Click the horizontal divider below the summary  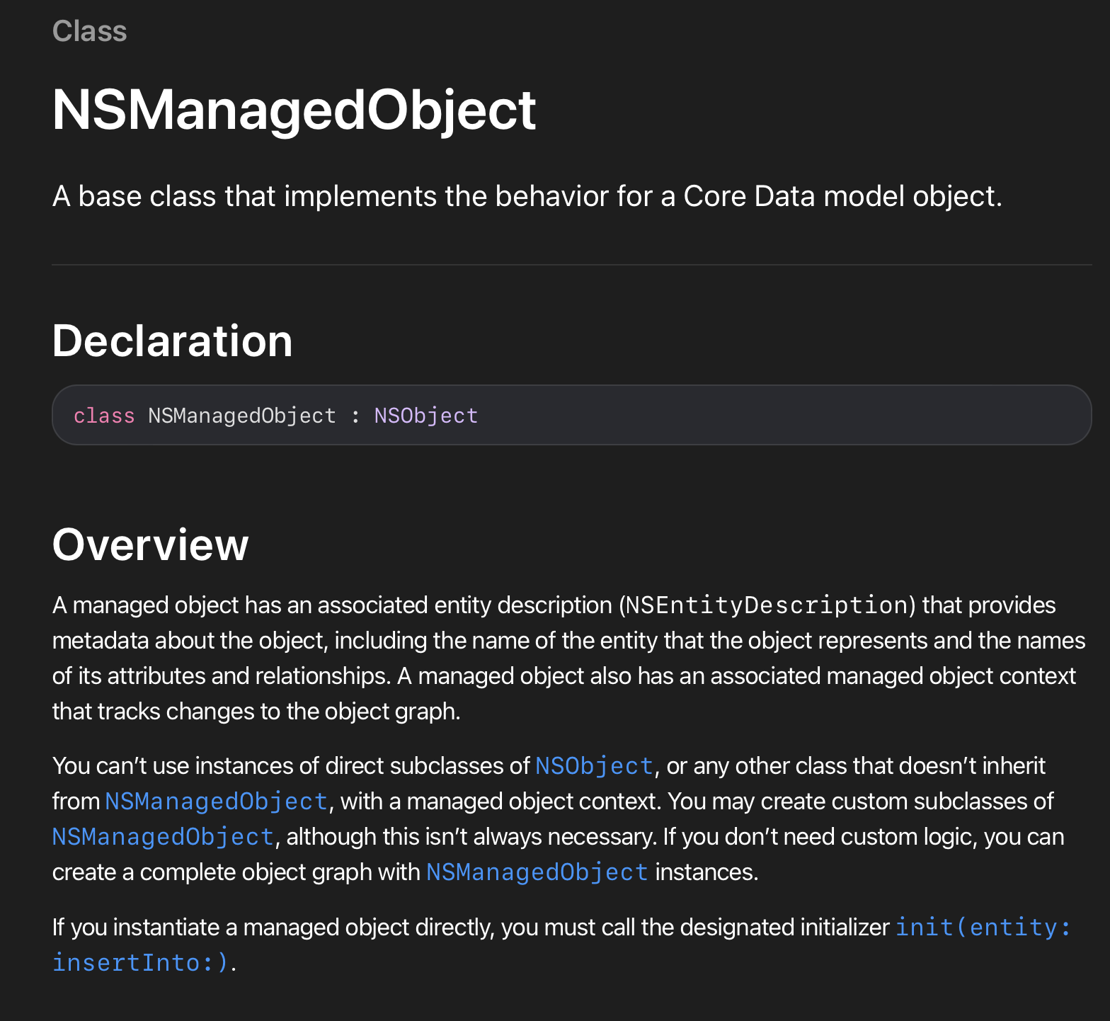tap(571, 265)
